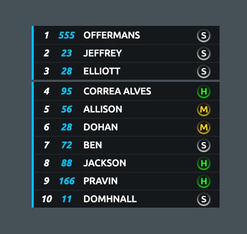The width and height of the screenshot is (247, 234).
Task: Select driver name ALLISON
Action: (x=103, y=109)
